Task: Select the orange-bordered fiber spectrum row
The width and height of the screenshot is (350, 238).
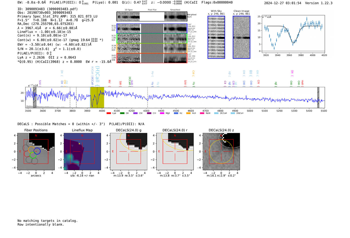Action: click(x=152, y=48)
